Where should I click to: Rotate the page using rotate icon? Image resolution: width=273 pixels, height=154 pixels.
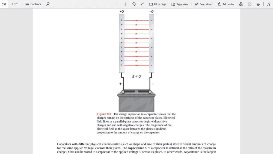(x=134, y=4)
